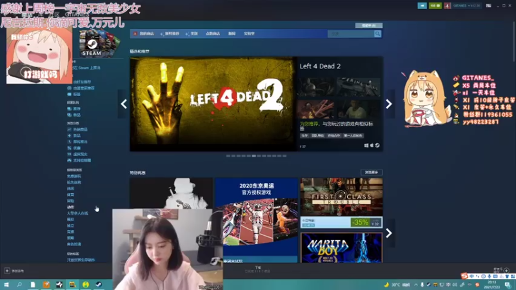
Task: Open 虚拟现实 VR sidebar link
Action: [x=80, y=154]
